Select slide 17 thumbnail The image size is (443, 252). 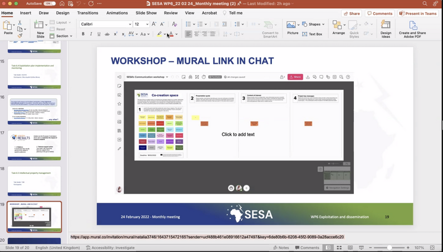click(x=34, y=145)
